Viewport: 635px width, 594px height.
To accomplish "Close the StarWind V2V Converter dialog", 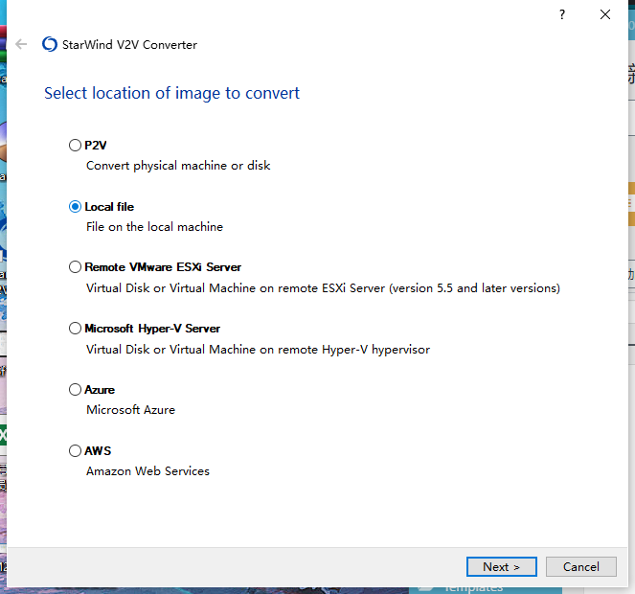I will (605, 14).
